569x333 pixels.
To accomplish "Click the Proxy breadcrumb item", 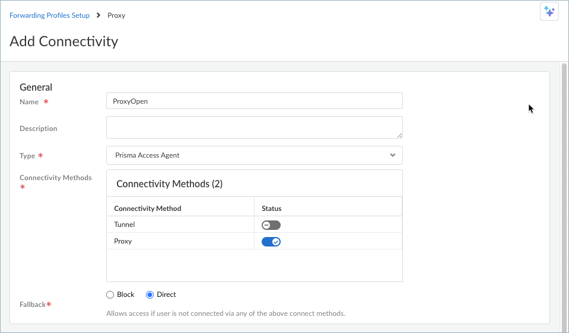I will point(116,15).
